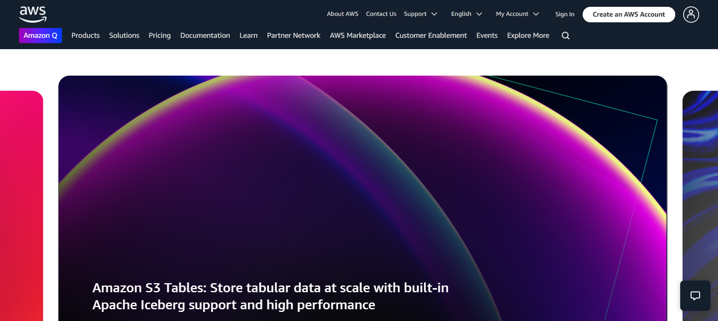Viewport: 718px width, 321px height.
Task: Click the Sign In link
Action: point(564,14)
